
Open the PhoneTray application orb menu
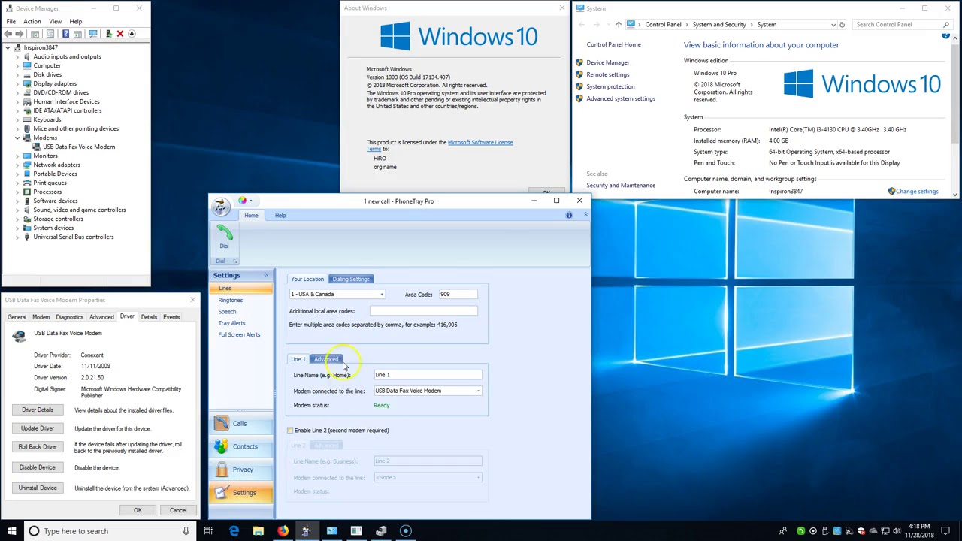[220, 208]
